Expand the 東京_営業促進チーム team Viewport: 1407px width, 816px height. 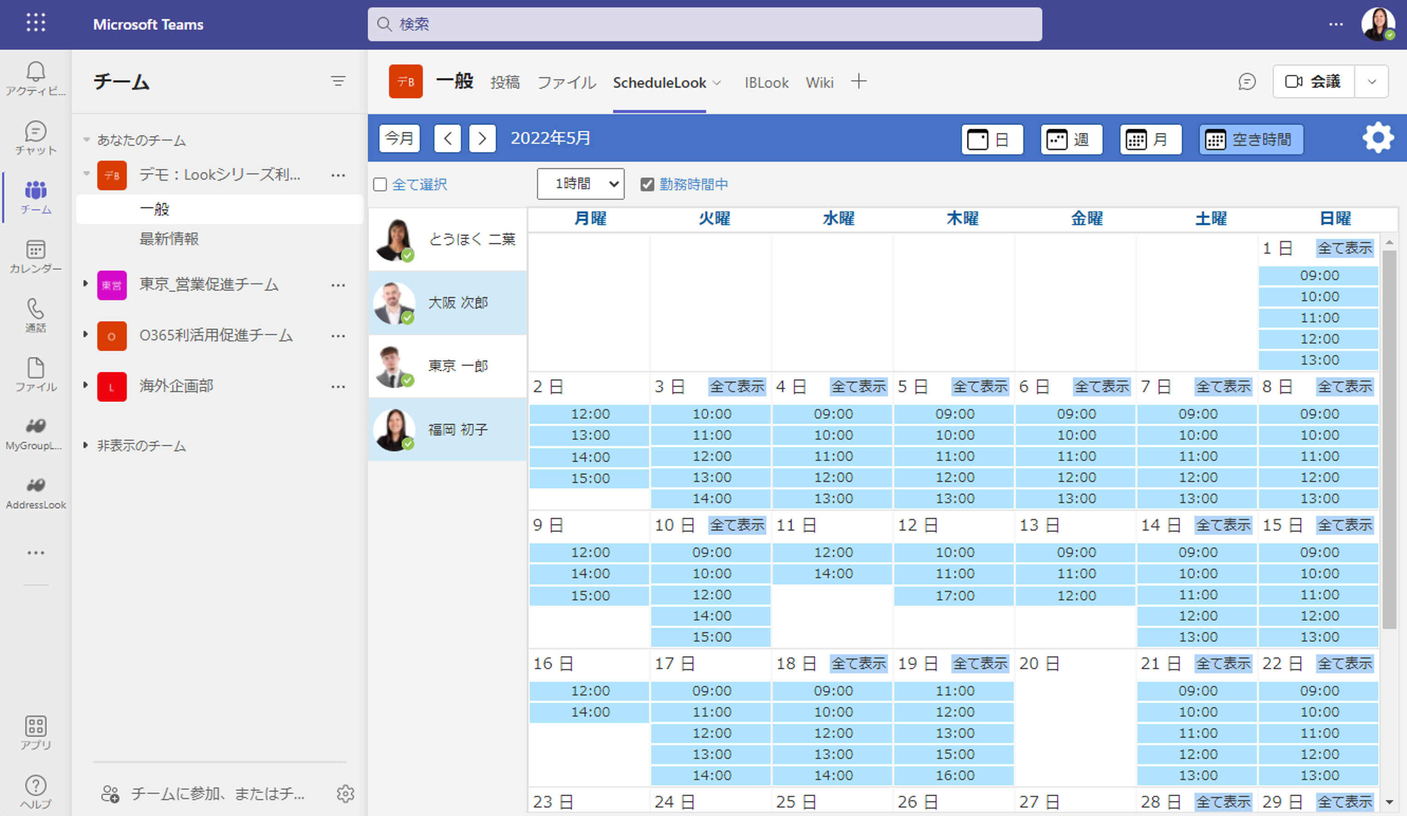pyautogui.click(x=85, y=285)
